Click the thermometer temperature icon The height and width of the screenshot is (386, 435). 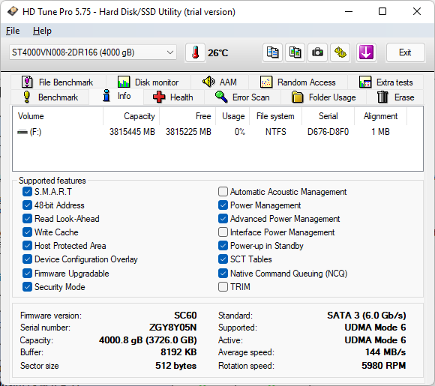(195, 52)
